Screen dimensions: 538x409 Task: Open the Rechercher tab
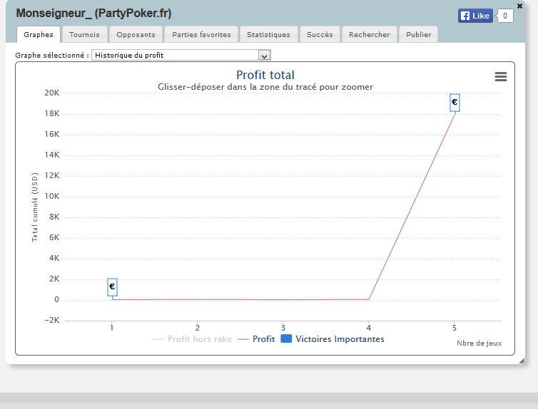coord(370,35)
